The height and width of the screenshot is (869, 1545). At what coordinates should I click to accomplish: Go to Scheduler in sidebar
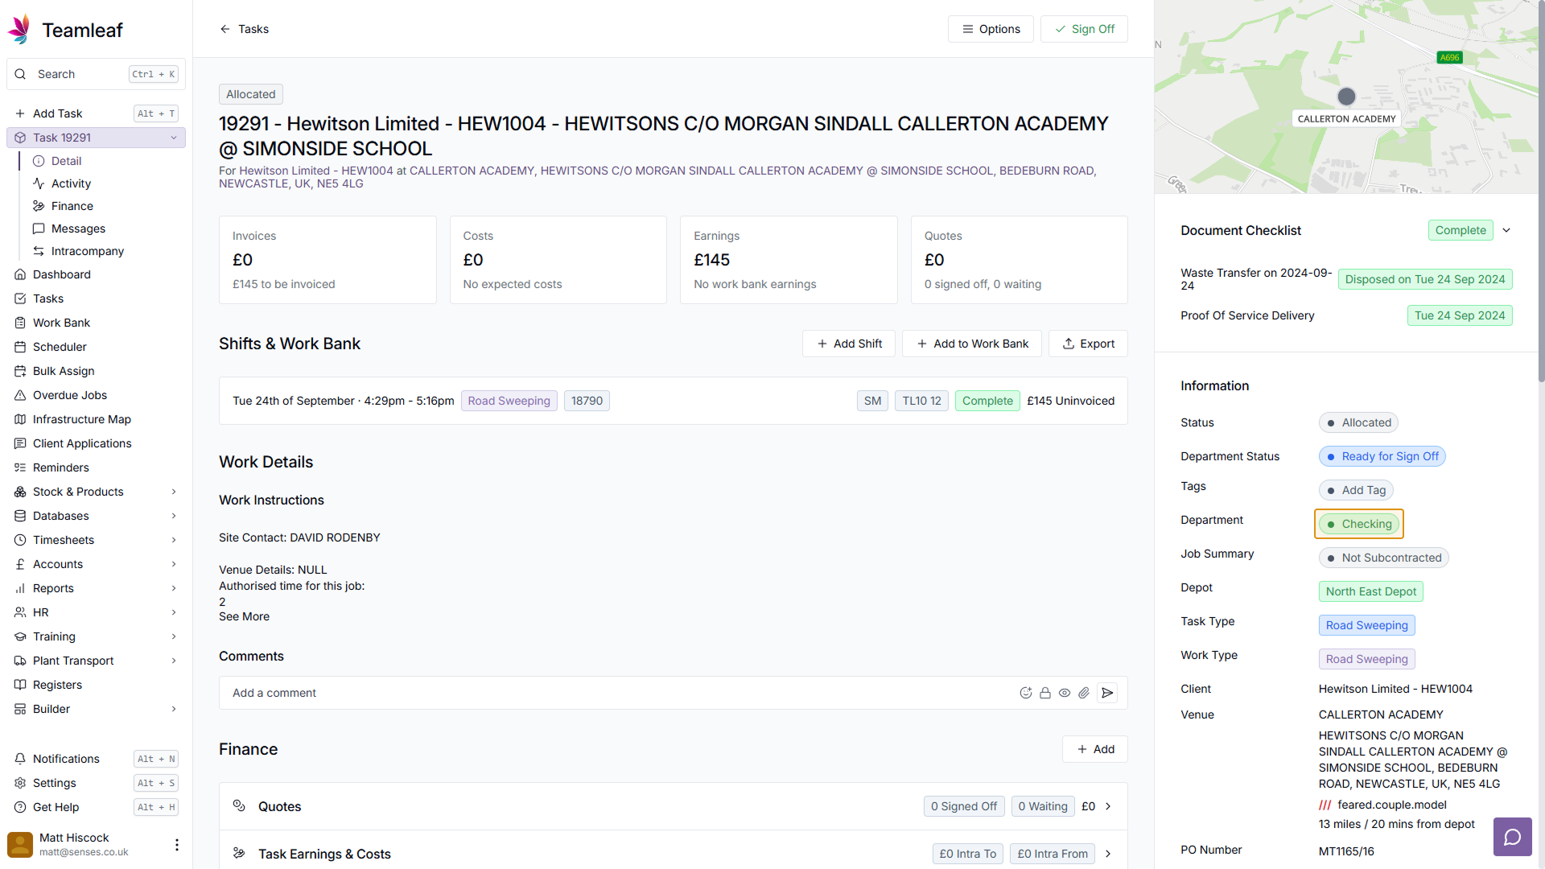(60, 347)
